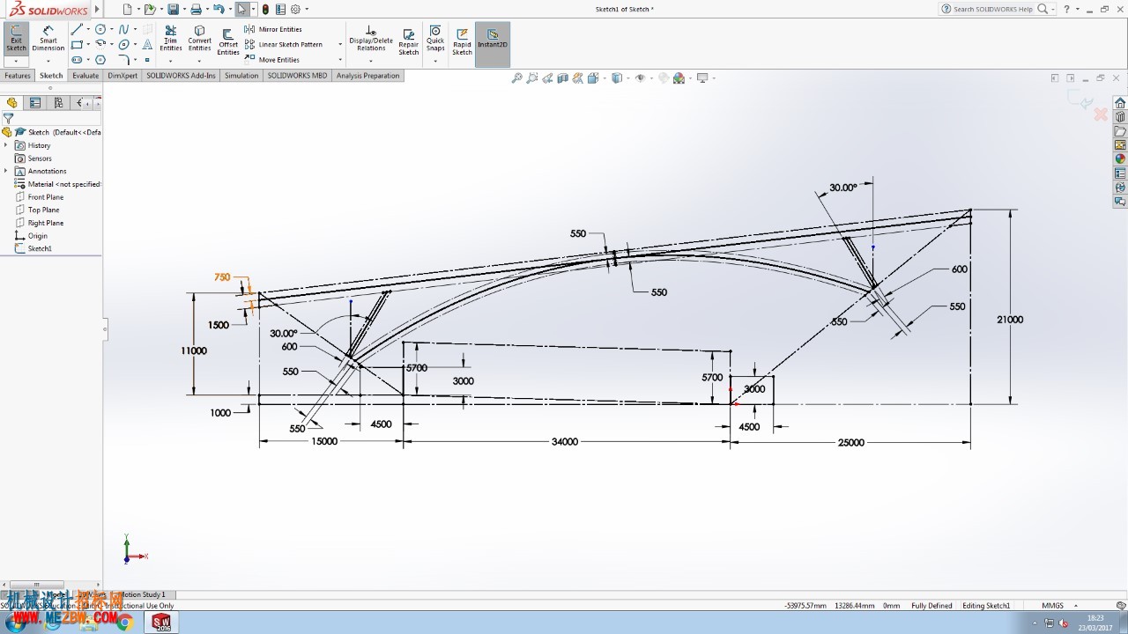Select the Smart Dimension tool
Viewport: 1128px width, 634px height.
(x=48, y=39)
